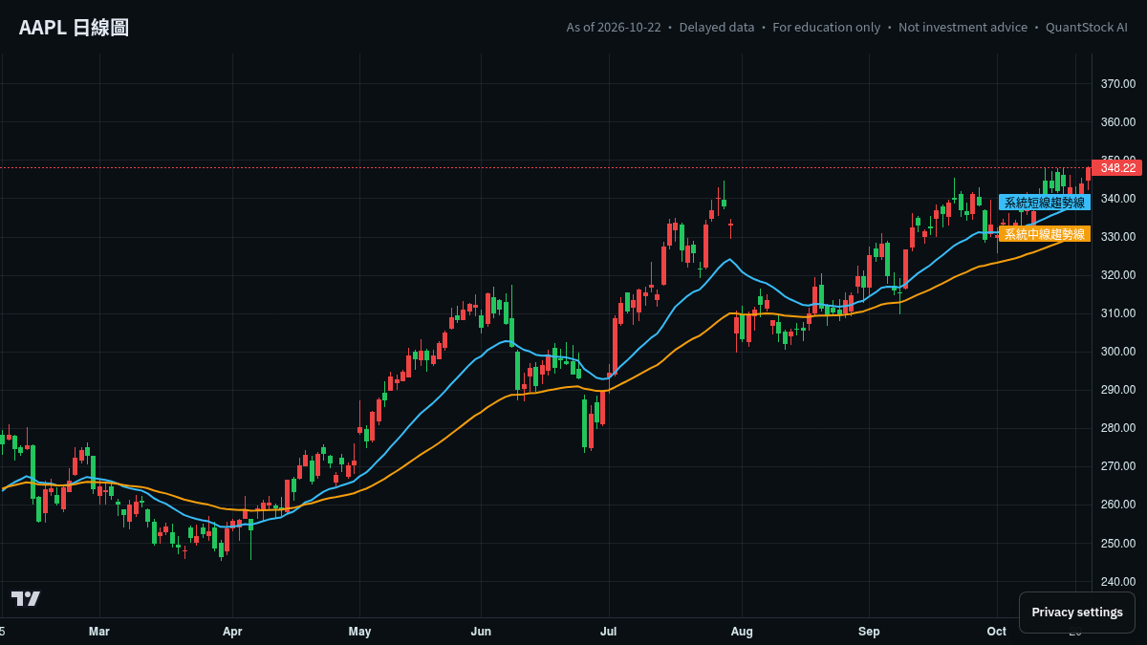
Task: Click the Jun label on time axis
Action: click(481, 632)
